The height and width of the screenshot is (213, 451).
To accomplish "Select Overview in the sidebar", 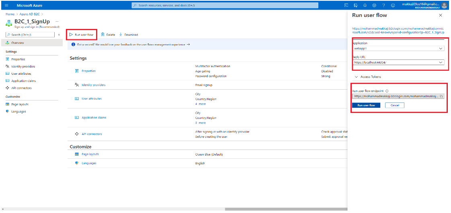I will (x=31, y=43).
